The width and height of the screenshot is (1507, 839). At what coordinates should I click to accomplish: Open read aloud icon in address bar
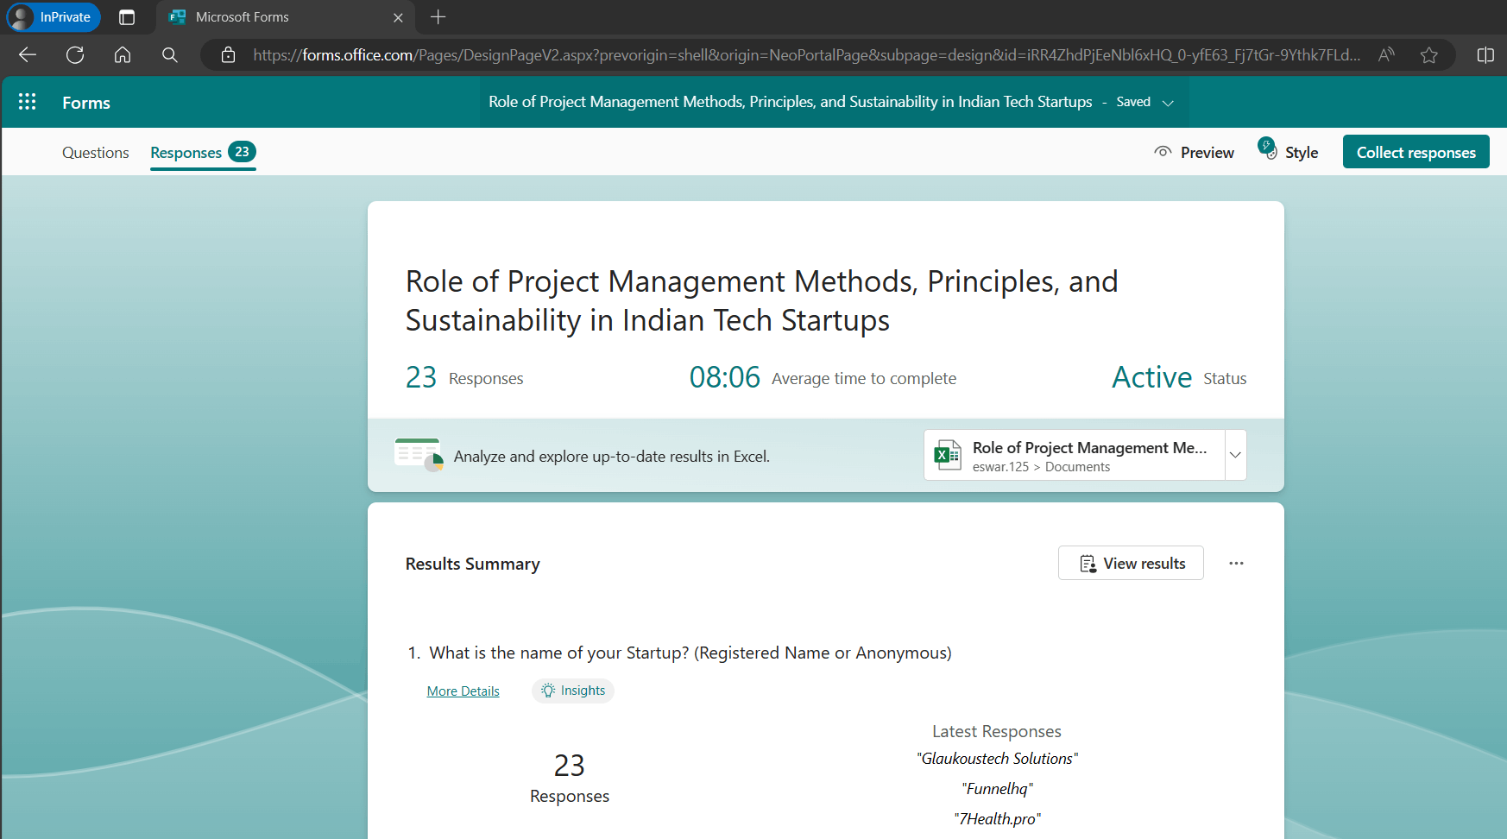pos(1386,55)
